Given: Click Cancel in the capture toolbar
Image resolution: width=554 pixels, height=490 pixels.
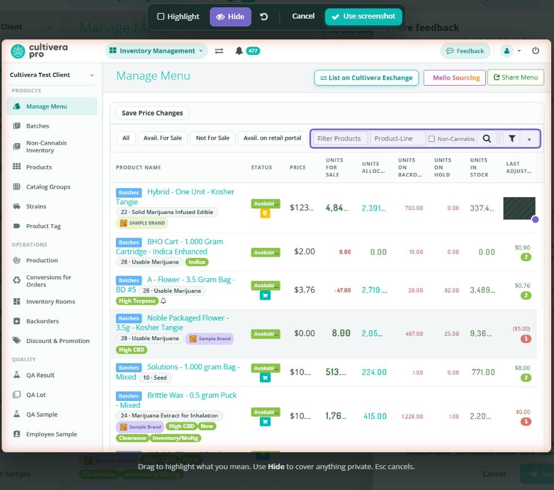Looking at the screenshot, I should pyautogui.click(x=303, y=16).
